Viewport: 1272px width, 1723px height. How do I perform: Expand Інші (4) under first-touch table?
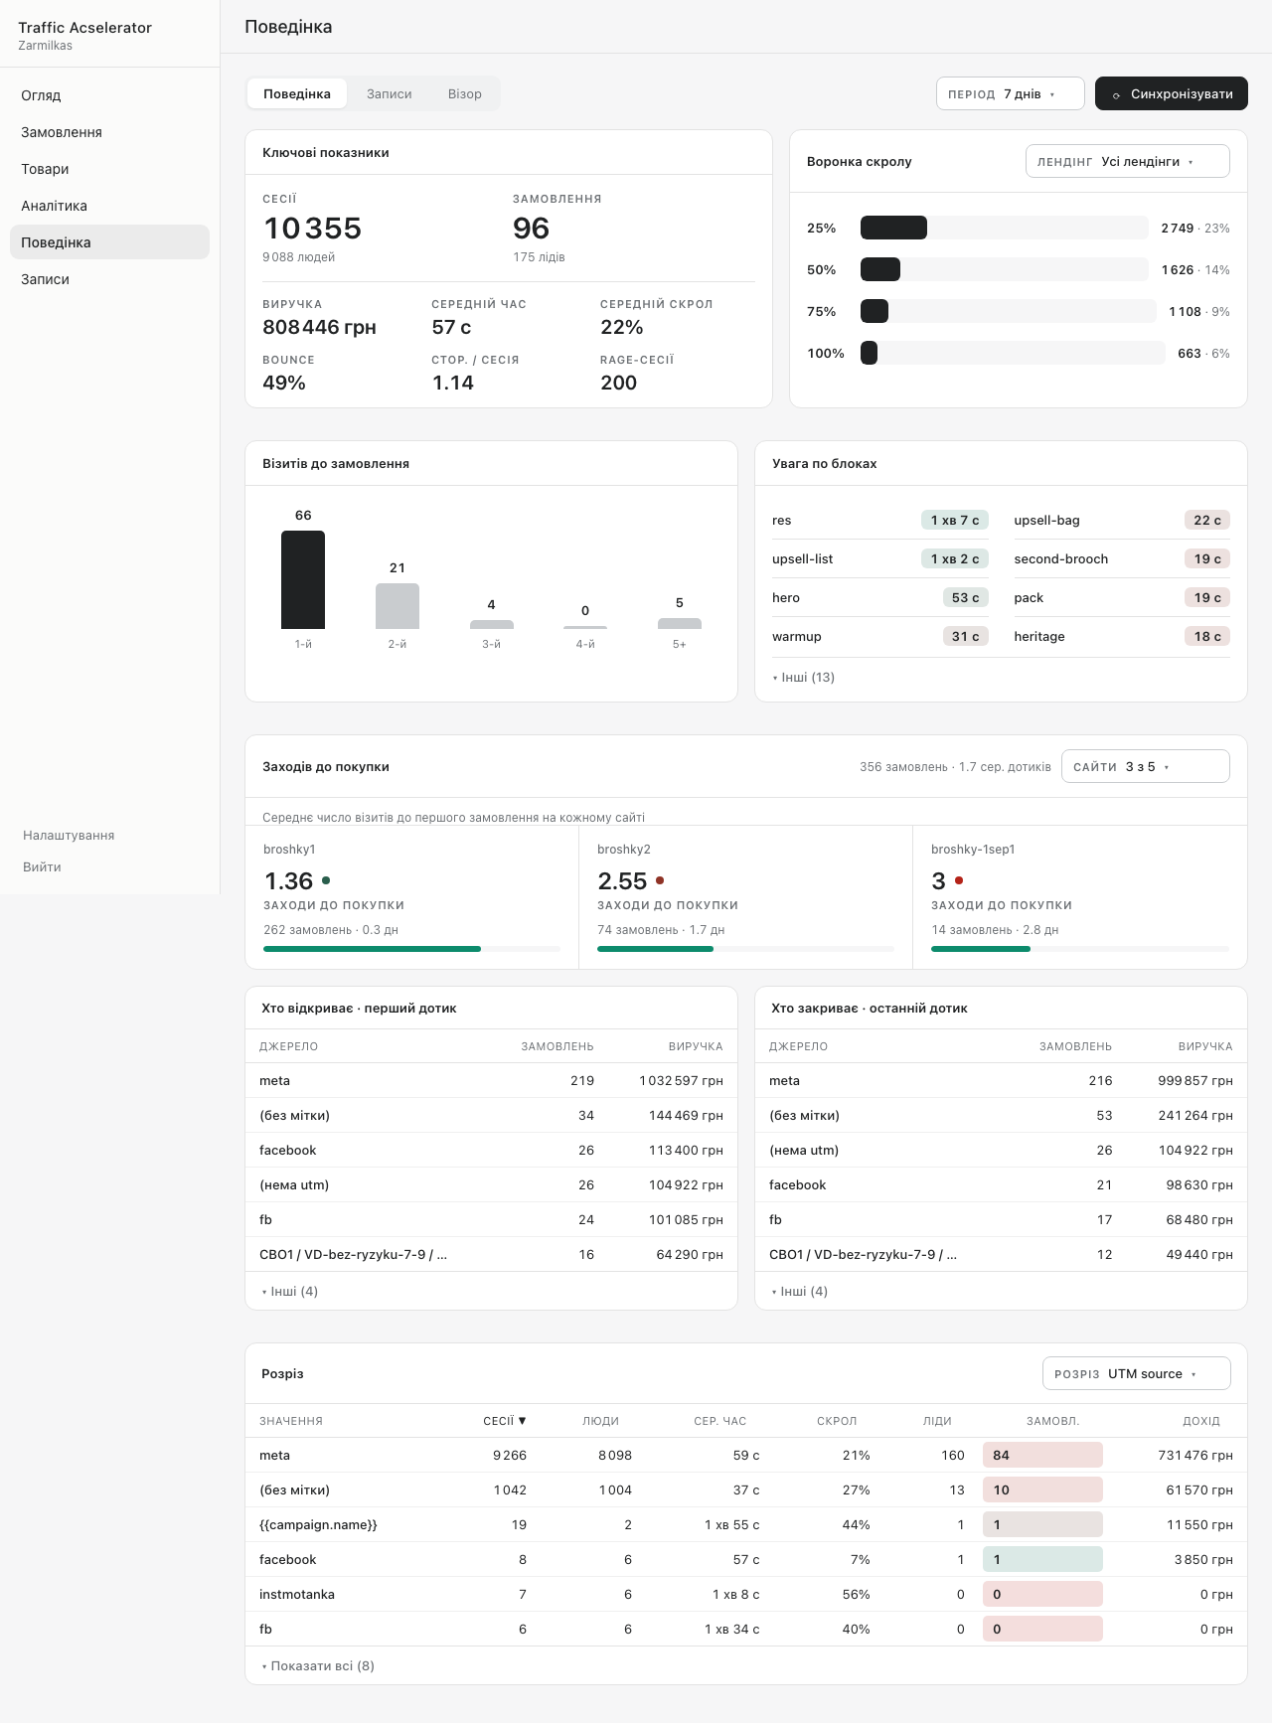click(289, 1291)
